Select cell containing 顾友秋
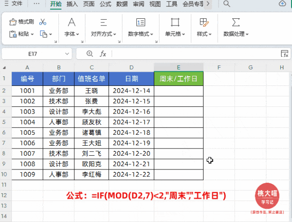Viewport: 292px width, 222px height. click(91, 122)
